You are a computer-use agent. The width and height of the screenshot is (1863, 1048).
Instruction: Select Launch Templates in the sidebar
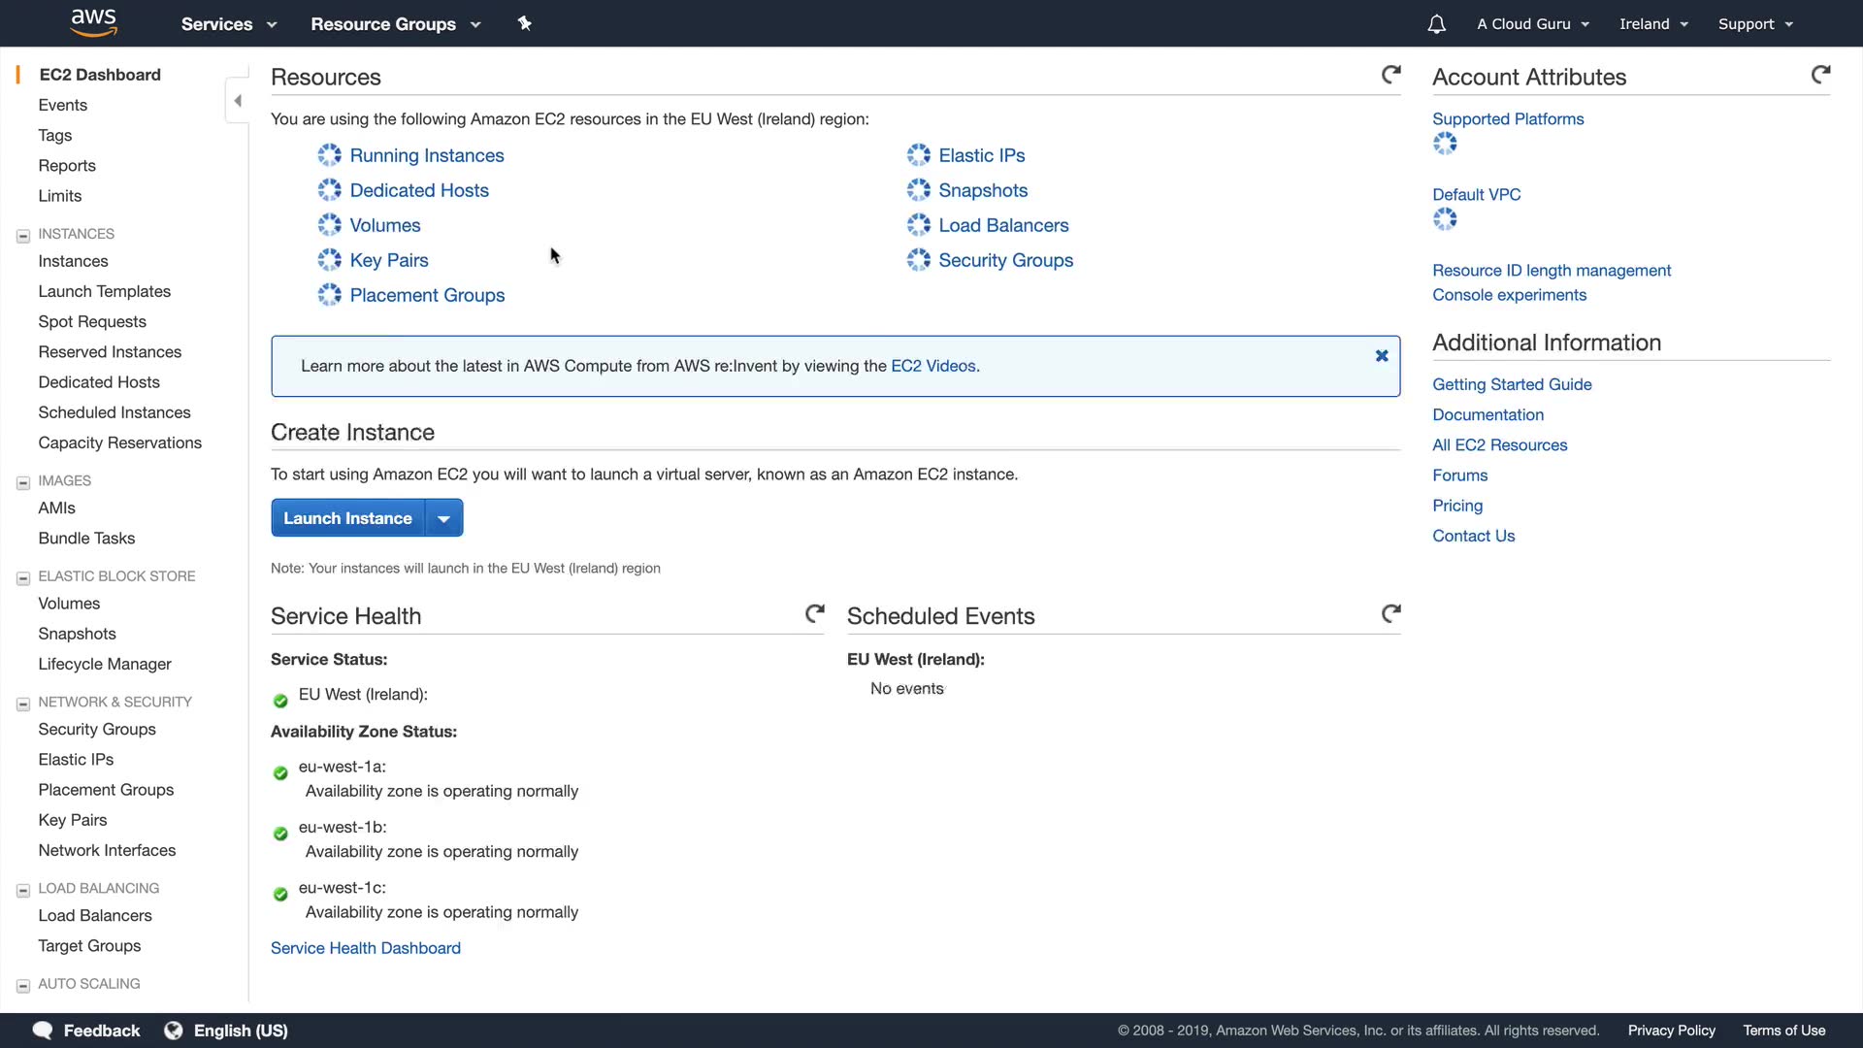point(104,291)
